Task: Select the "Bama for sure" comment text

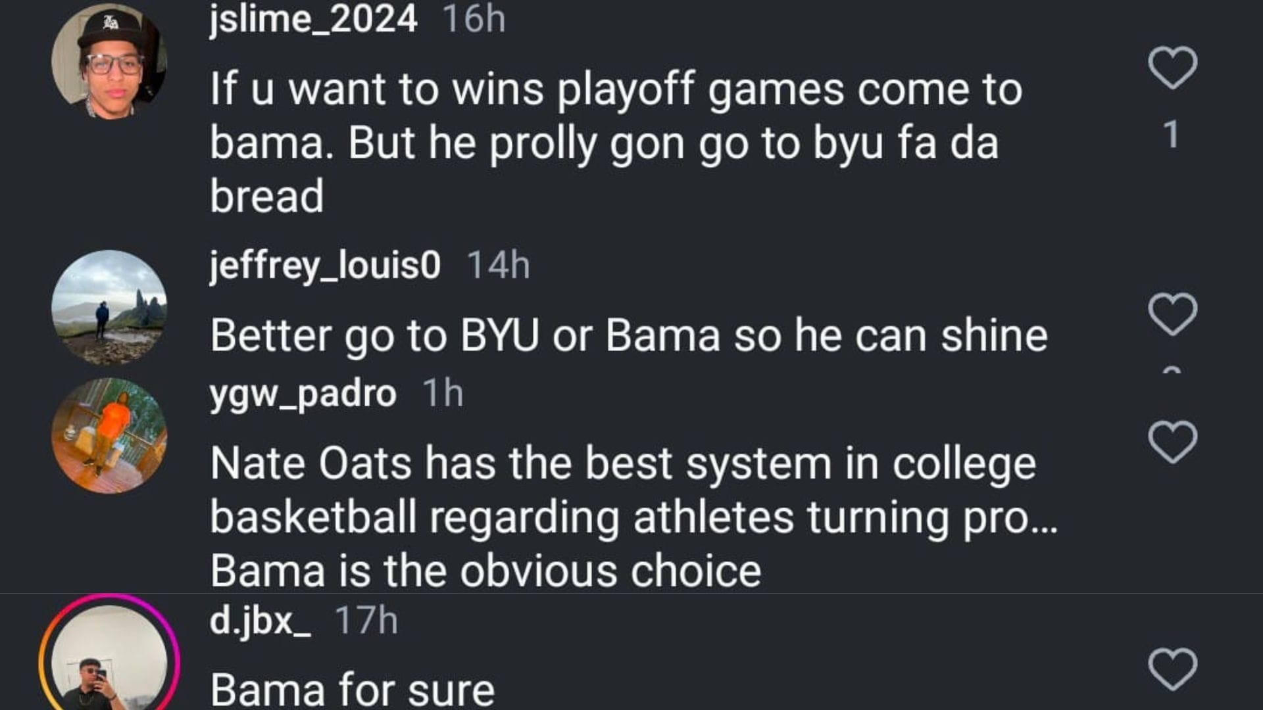Action: 352,690
